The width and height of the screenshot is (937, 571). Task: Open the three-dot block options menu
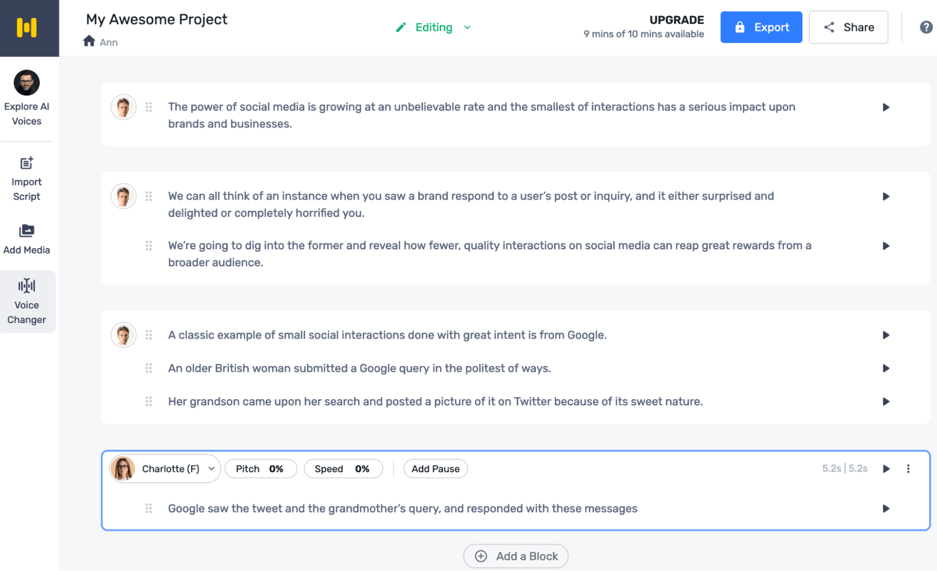coord(908,468)
